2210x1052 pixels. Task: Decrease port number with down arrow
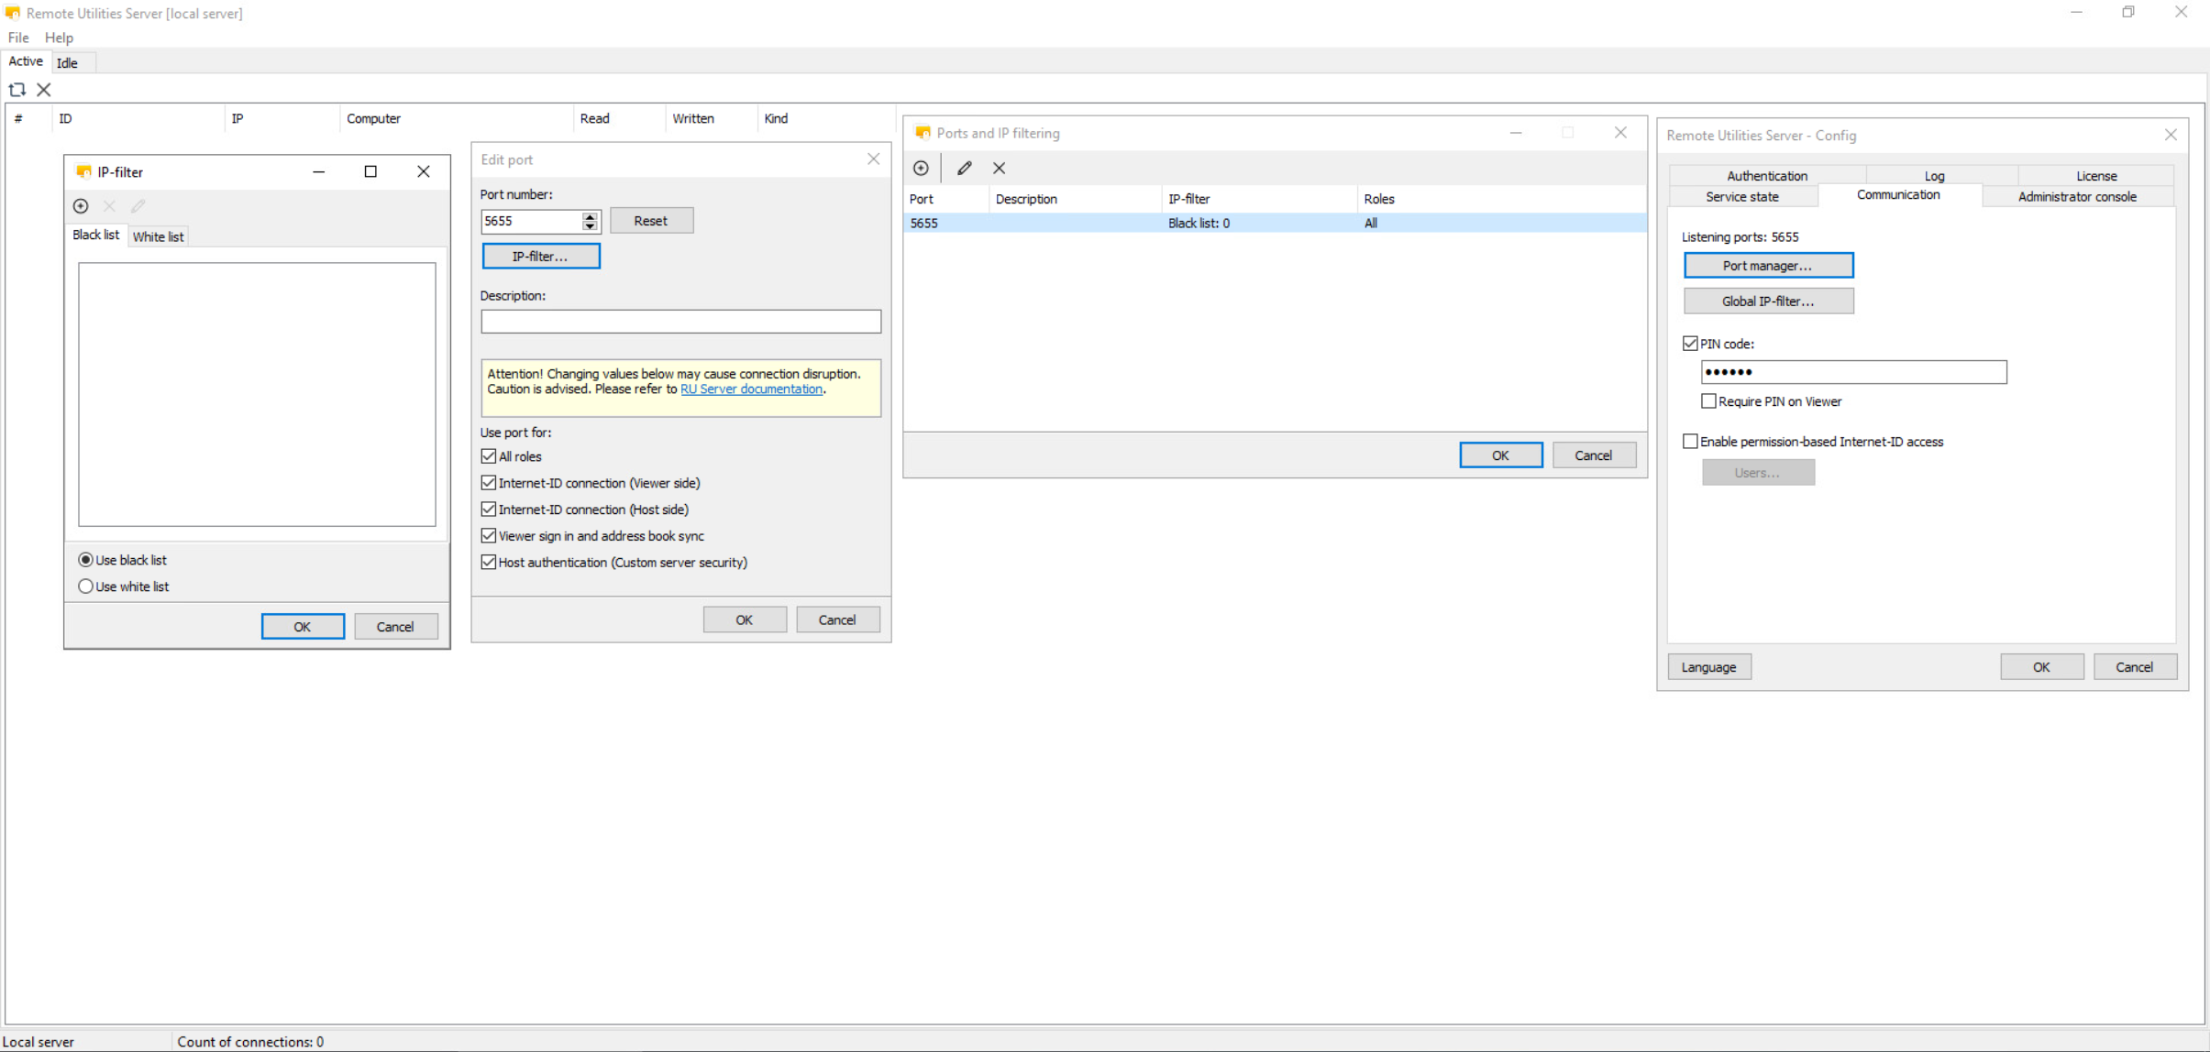pyautogui.click(x=590, y=225)
